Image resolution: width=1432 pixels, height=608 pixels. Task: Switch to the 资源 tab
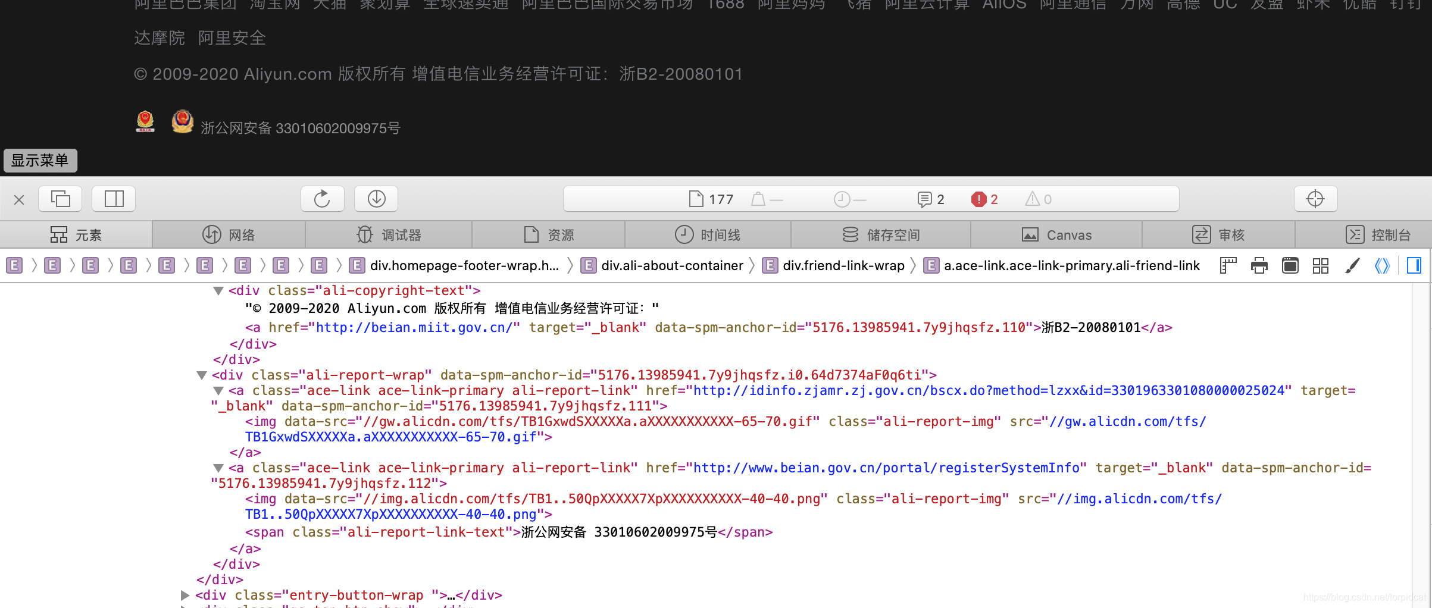tap(549, 235)
